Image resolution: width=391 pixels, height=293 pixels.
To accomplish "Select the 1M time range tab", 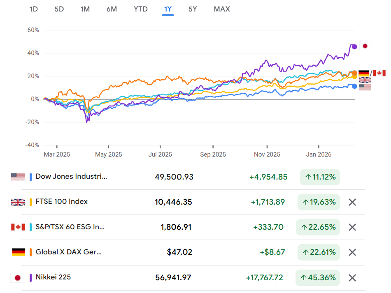I will pos(85,9).
